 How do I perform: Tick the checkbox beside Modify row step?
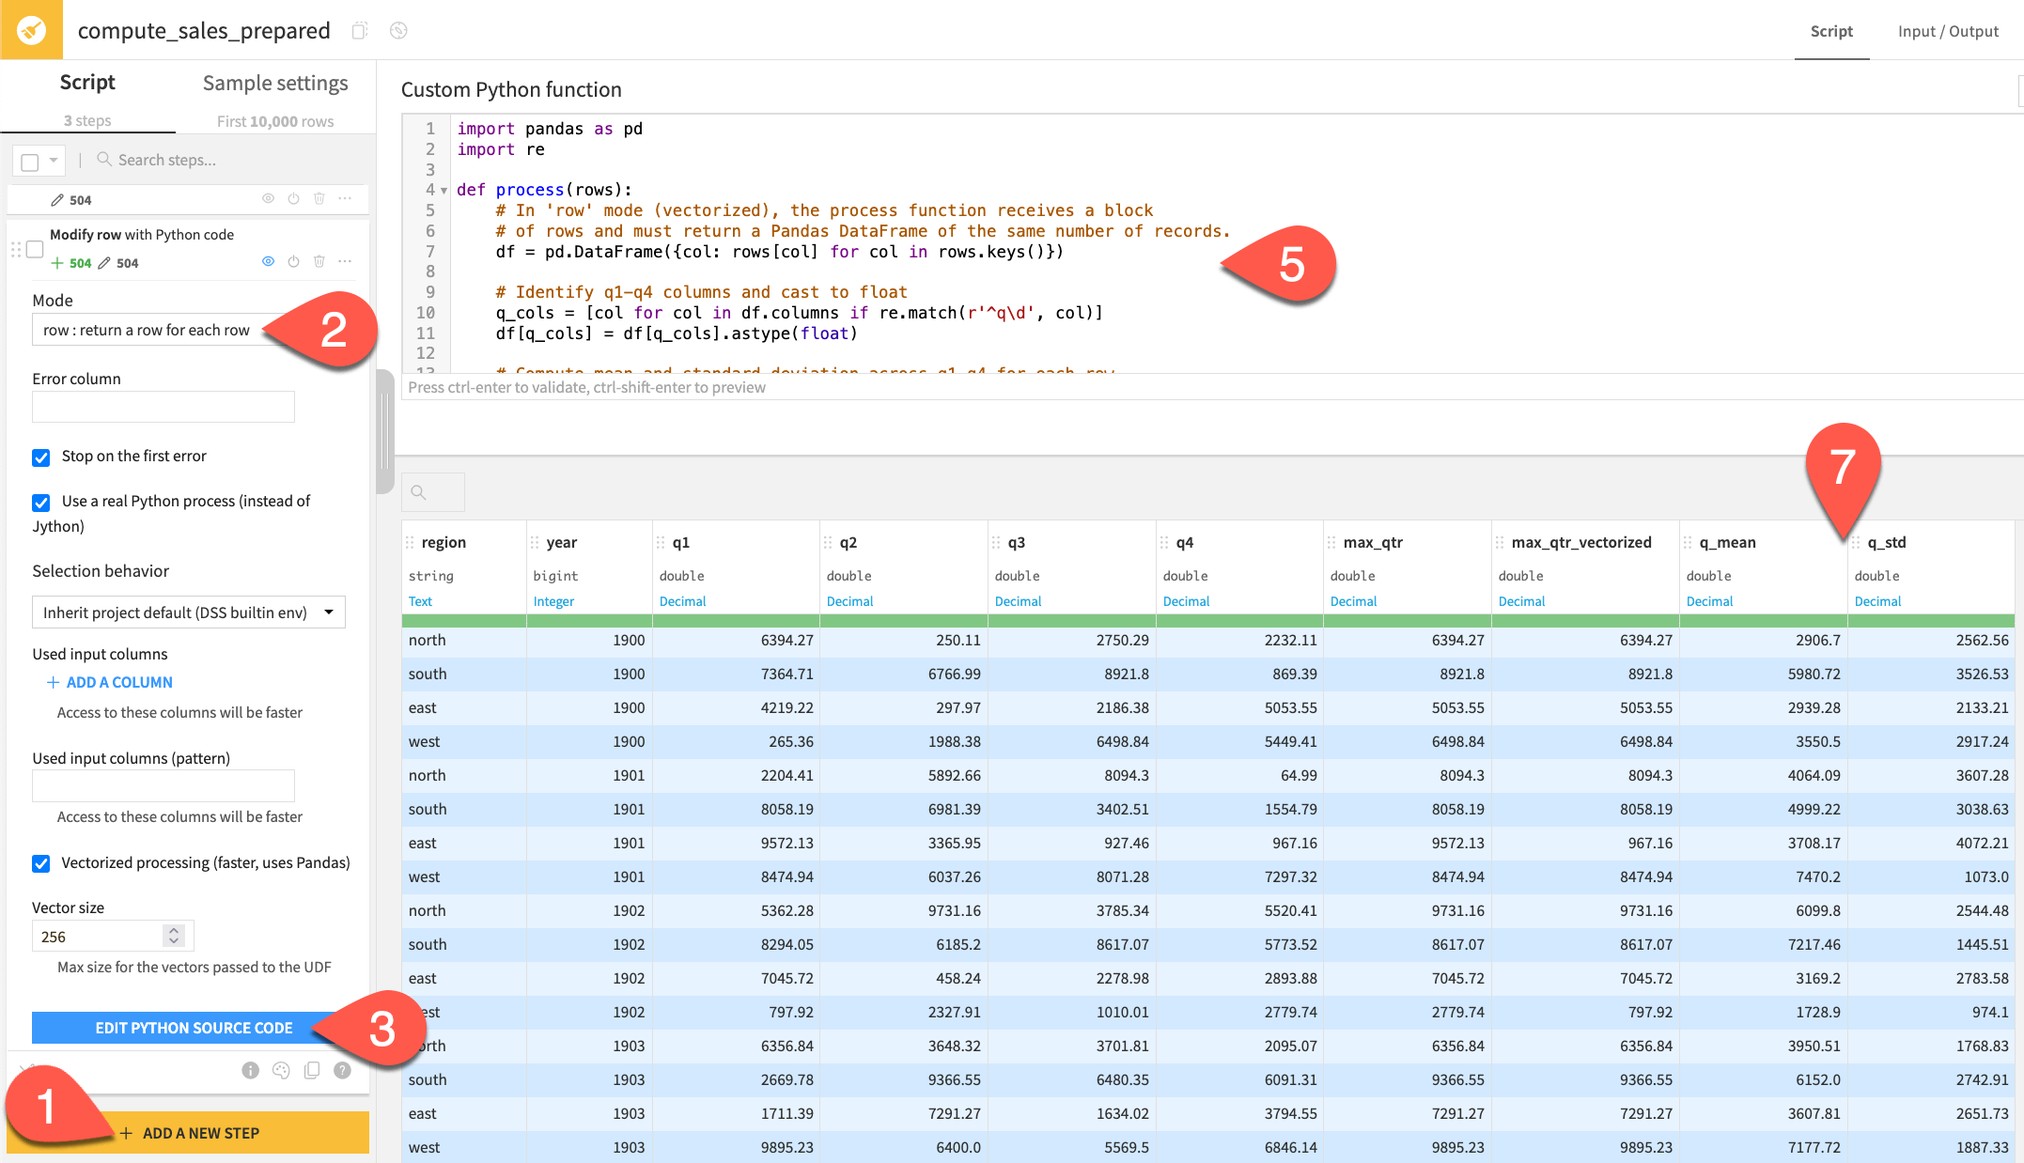(35, 249)
